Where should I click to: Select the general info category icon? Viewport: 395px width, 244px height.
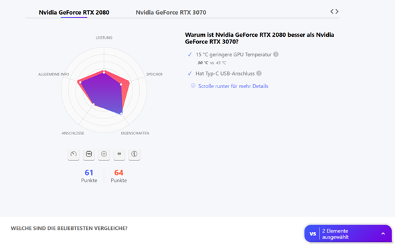[135, 154]
